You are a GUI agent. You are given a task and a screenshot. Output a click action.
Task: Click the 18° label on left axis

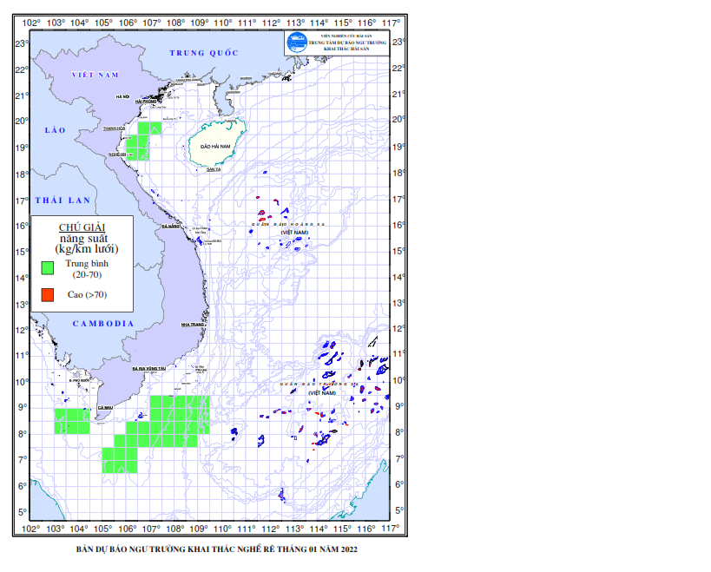(22, 174)
